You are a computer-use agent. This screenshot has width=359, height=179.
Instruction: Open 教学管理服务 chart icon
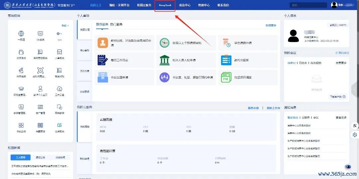coord(21,107)
